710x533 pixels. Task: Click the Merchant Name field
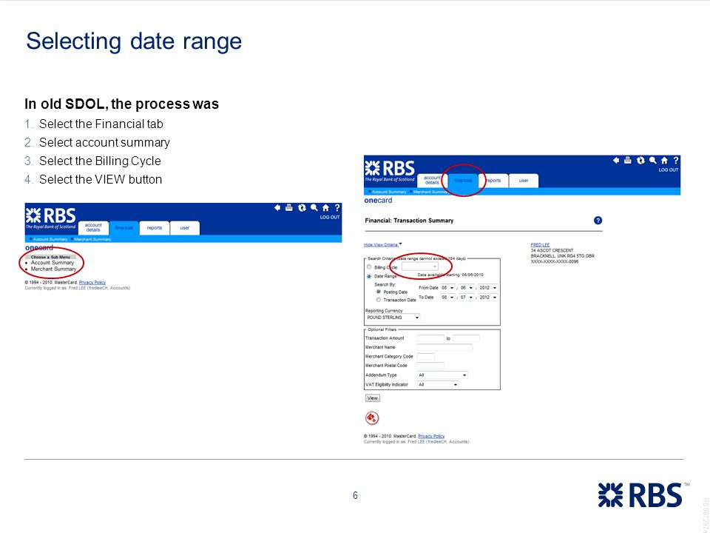[444, 347]
